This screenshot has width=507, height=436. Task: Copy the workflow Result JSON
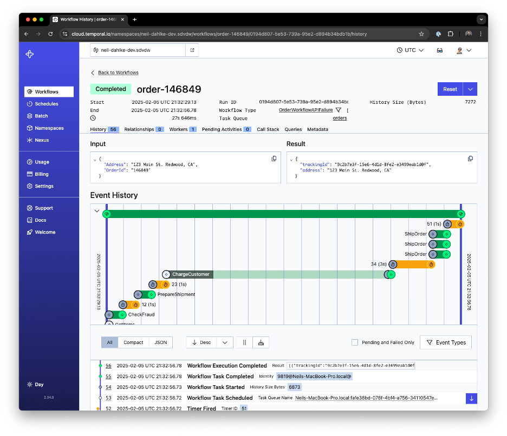(470, 158)
